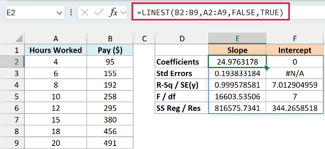Select the pay cell showing 456
The width and height of the screenshot is (325, 149).
click(x=110, y=131)
